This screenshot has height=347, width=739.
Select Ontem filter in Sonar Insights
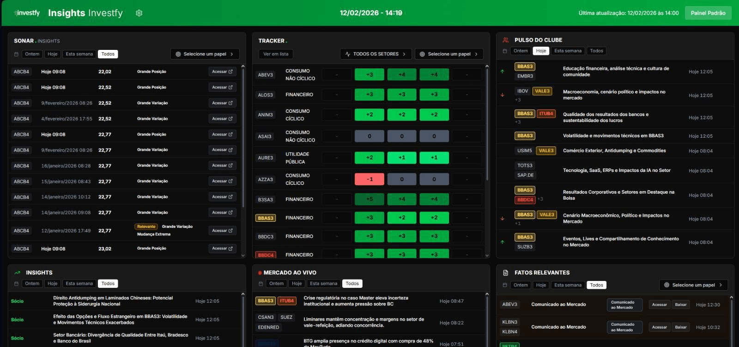click(32, 54)
